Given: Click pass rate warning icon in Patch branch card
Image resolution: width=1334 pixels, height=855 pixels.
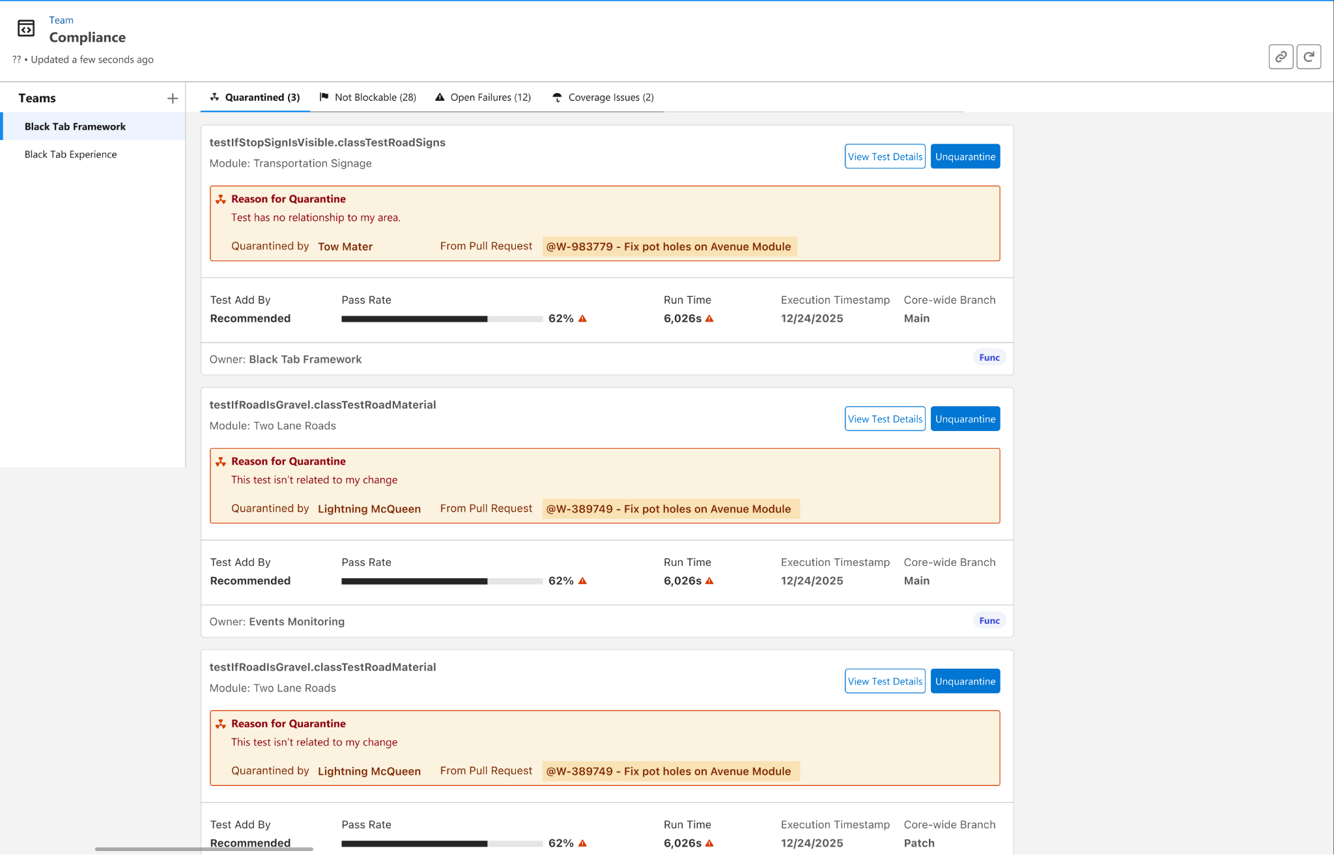Looking at the screenshot, I should click(x=582, y=843).
